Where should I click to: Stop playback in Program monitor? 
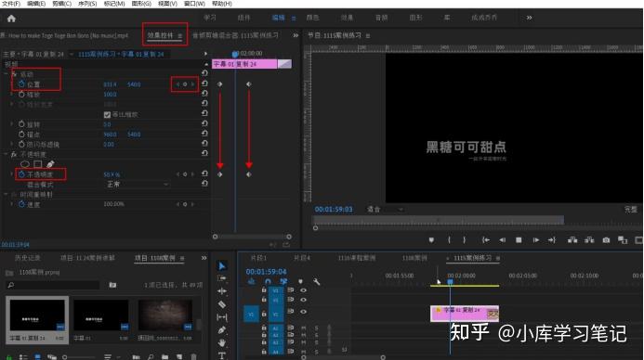[x=519, y=240]
